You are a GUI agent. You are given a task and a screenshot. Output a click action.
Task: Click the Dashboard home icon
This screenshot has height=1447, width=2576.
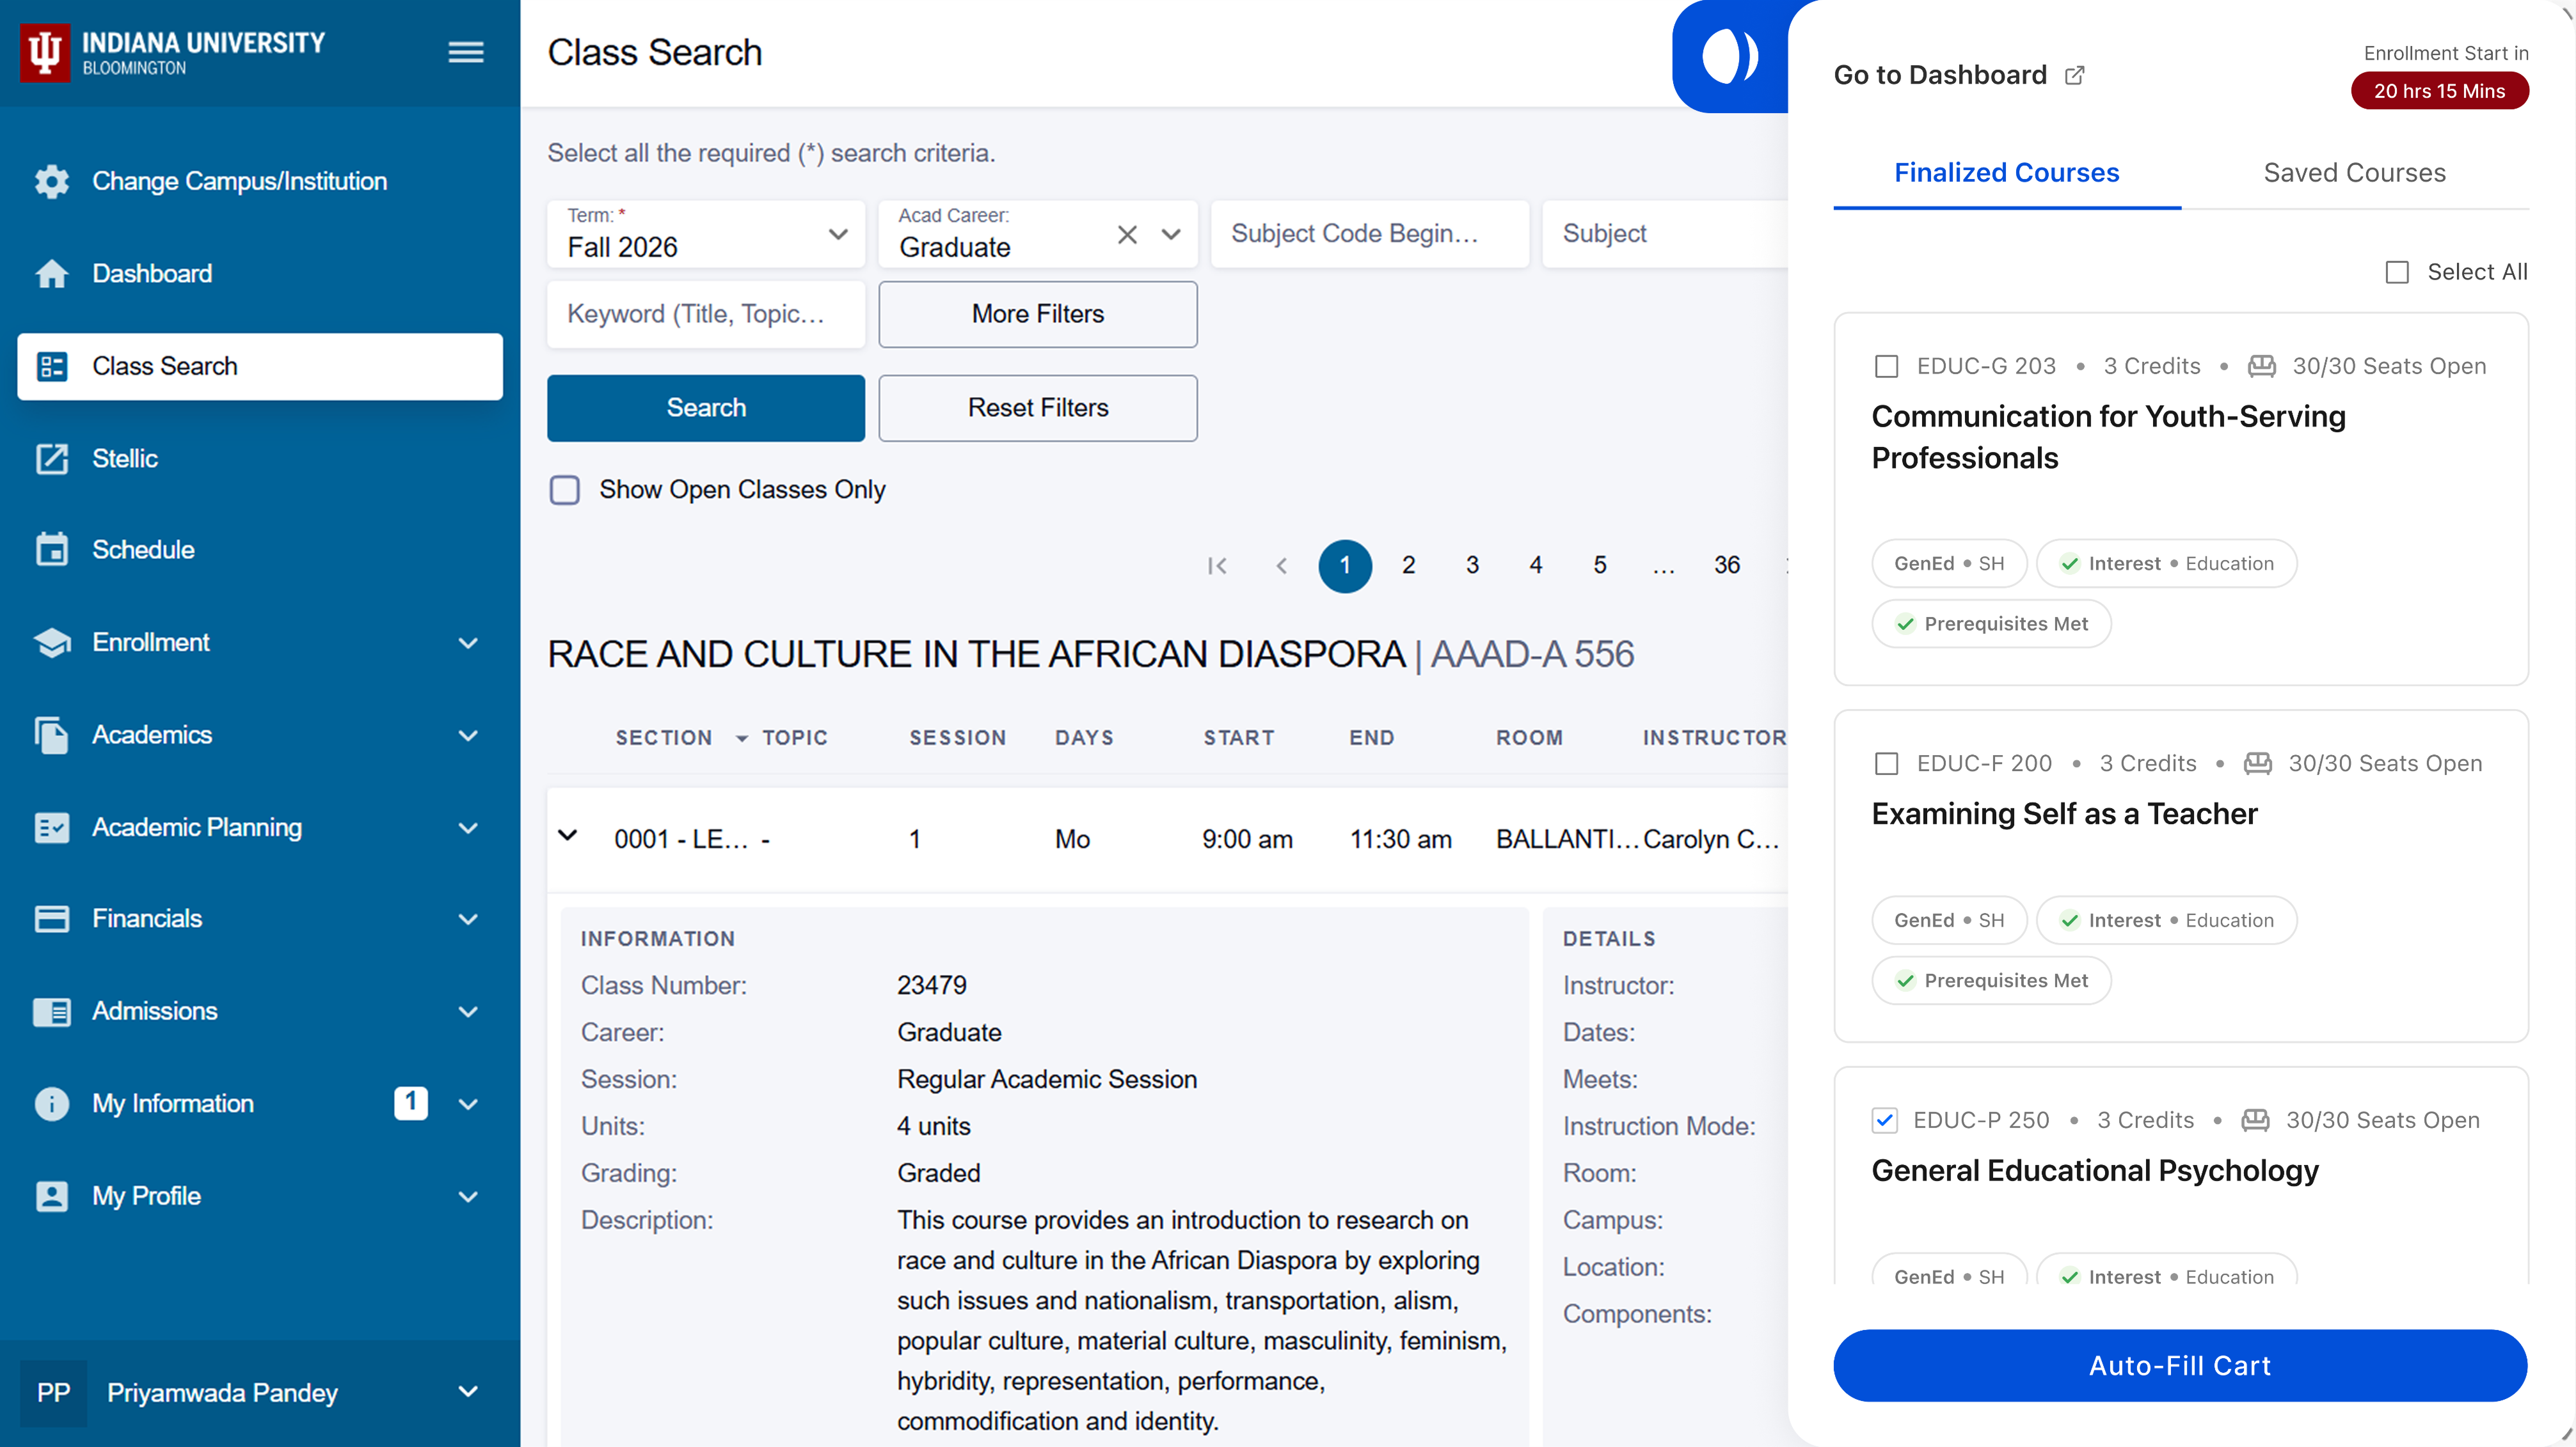coord(52,274)
